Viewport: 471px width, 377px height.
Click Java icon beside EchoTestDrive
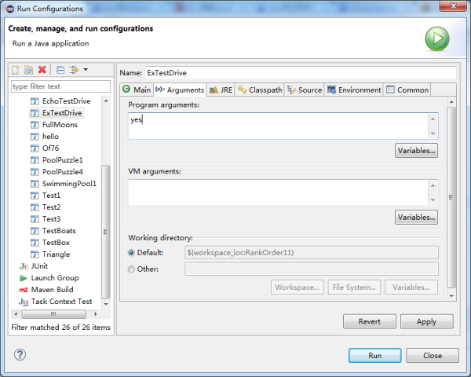tap(35, 101)
